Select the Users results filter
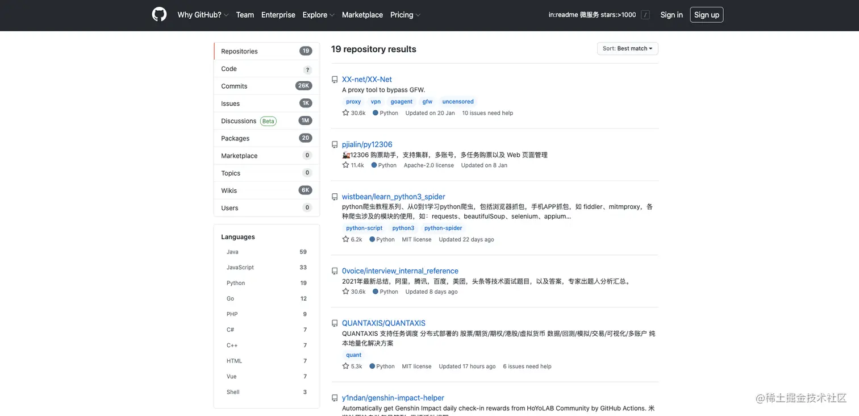 (266, 208)
